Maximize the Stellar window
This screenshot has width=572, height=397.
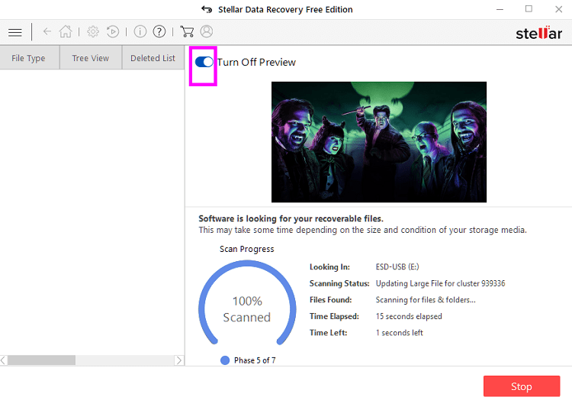(529, 9)
